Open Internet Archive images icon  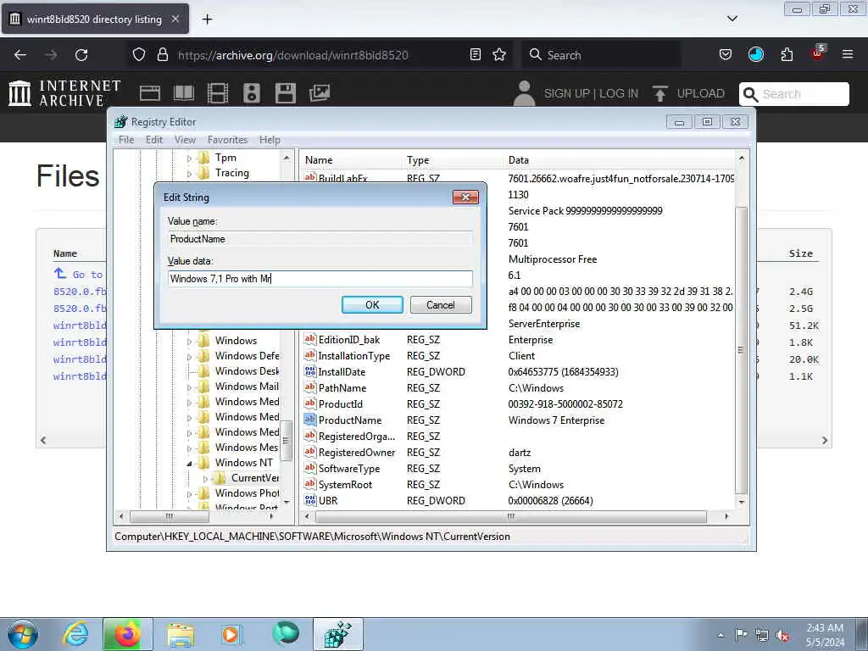tap(320, 93)
